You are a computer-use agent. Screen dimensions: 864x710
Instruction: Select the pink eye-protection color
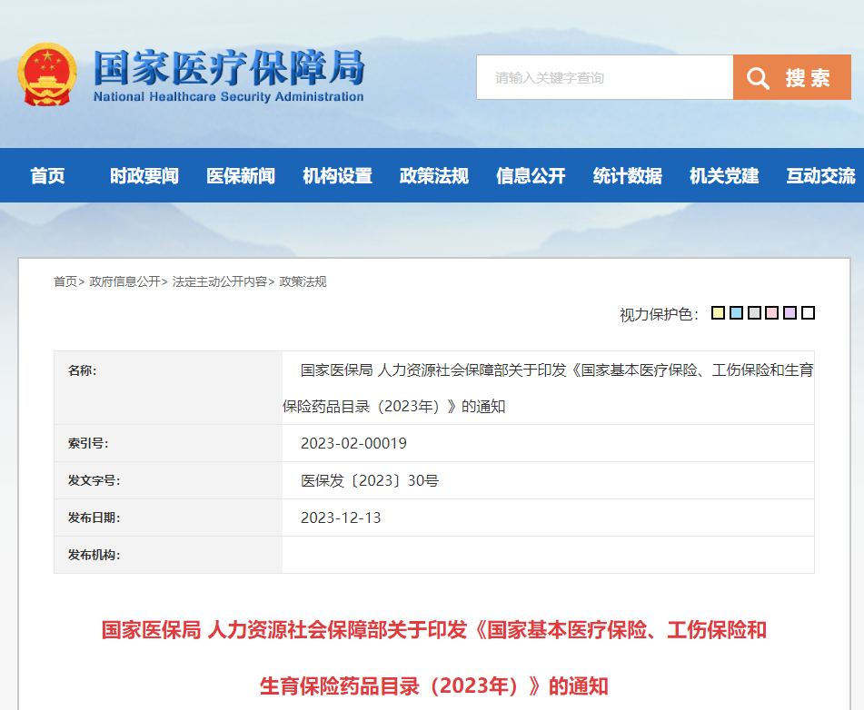point(772,313)
